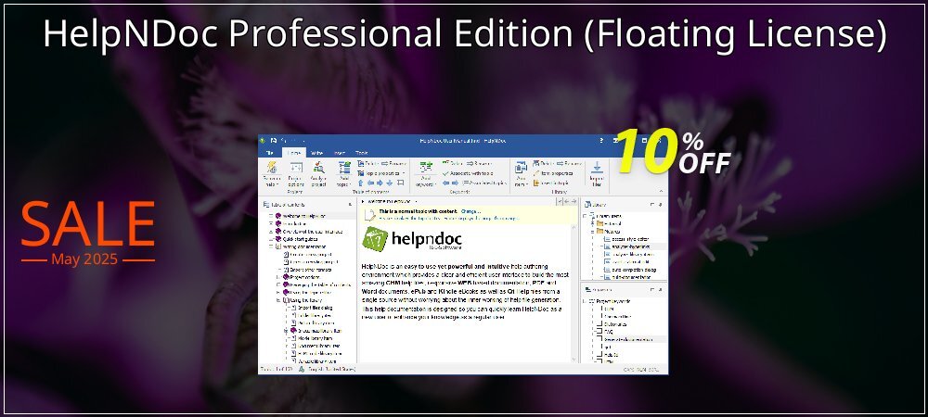The height and width of the screenshot is (417, 928).
Task: Click the Add keyword ribbon icon
Action: [426, 174]
